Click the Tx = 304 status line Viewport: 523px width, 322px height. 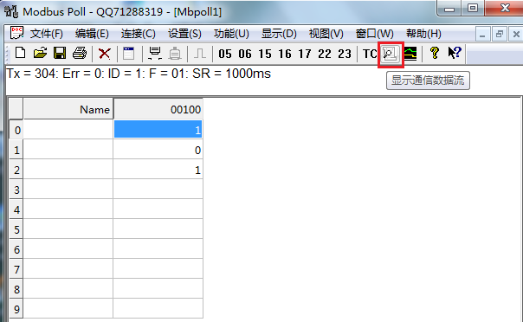click(139, 74)
